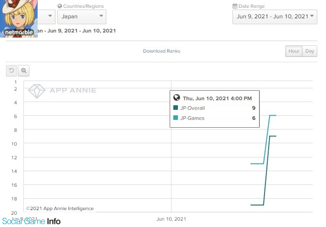Click the Countries/Regions label
Screen dimensions: 326x227
pos(83,6)
